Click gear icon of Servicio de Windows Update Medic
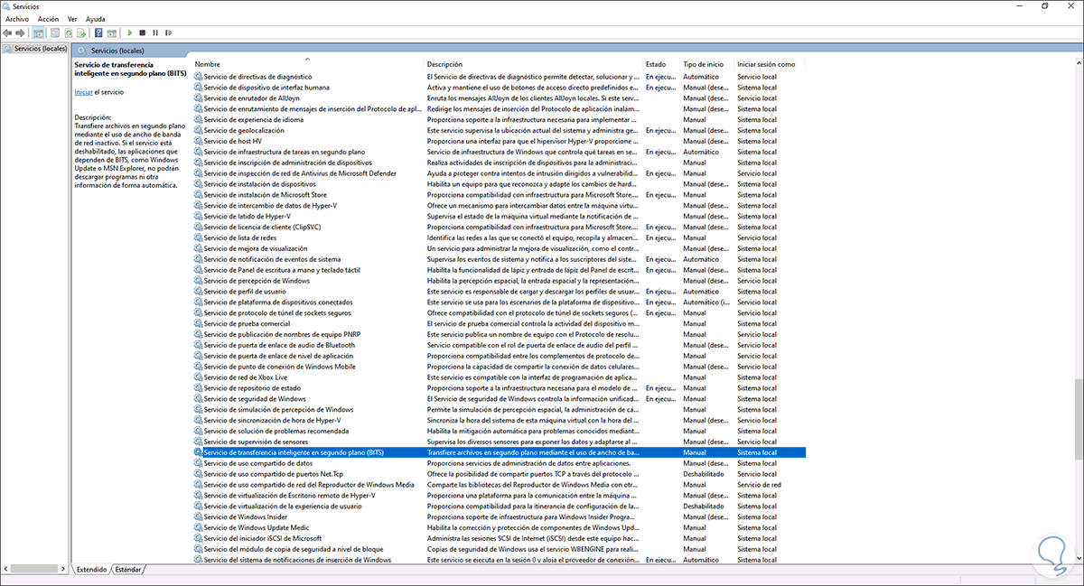Screen dimensions: 1084x586 tap(199, 527)
